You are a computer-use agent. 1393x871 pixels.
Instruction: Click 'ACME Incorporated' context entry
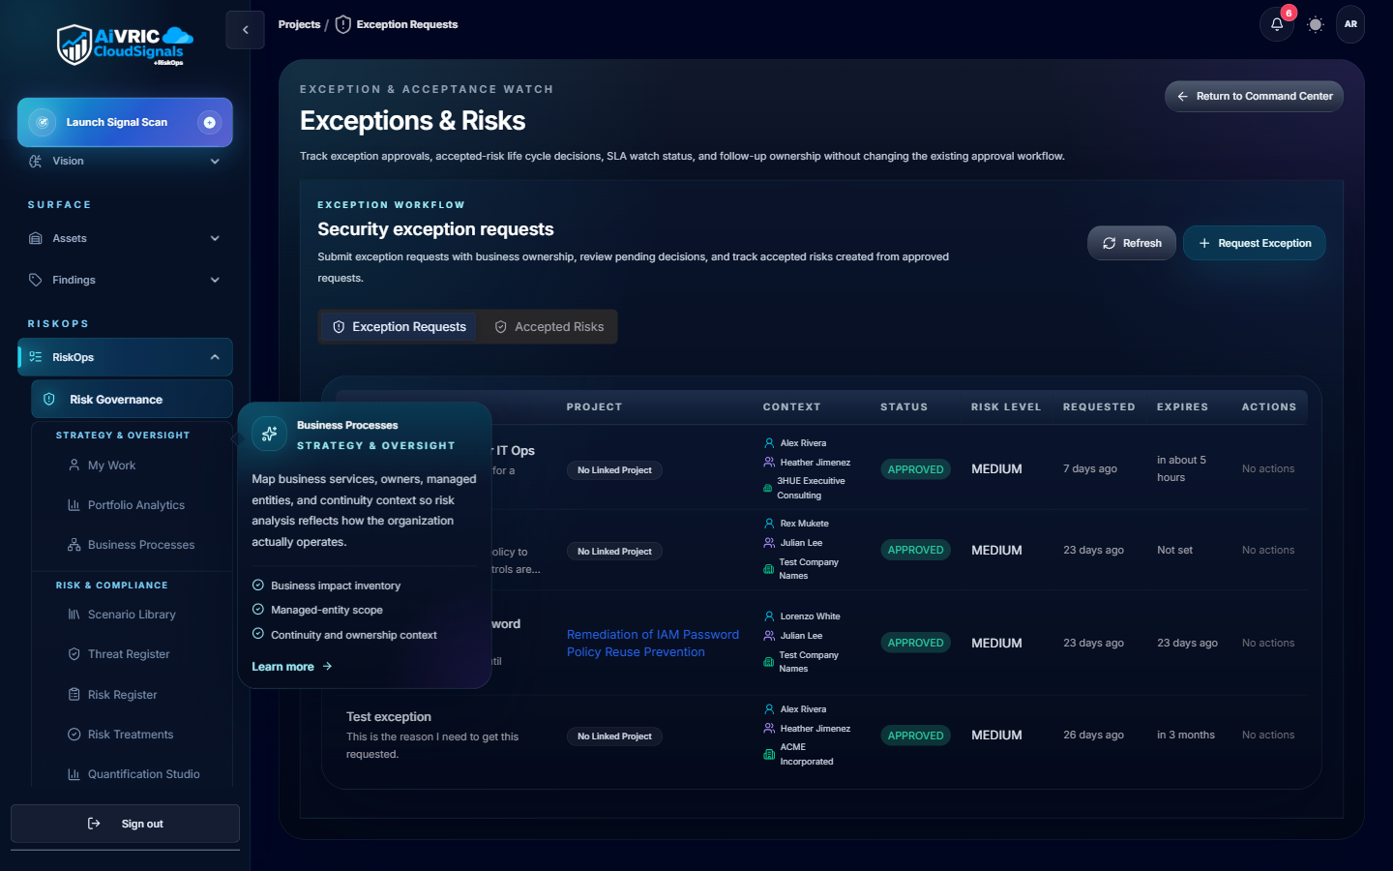tap(807, 755)
